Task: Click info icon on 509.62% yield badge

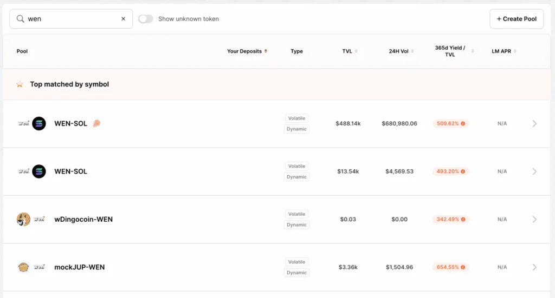Action: [463, 123]
